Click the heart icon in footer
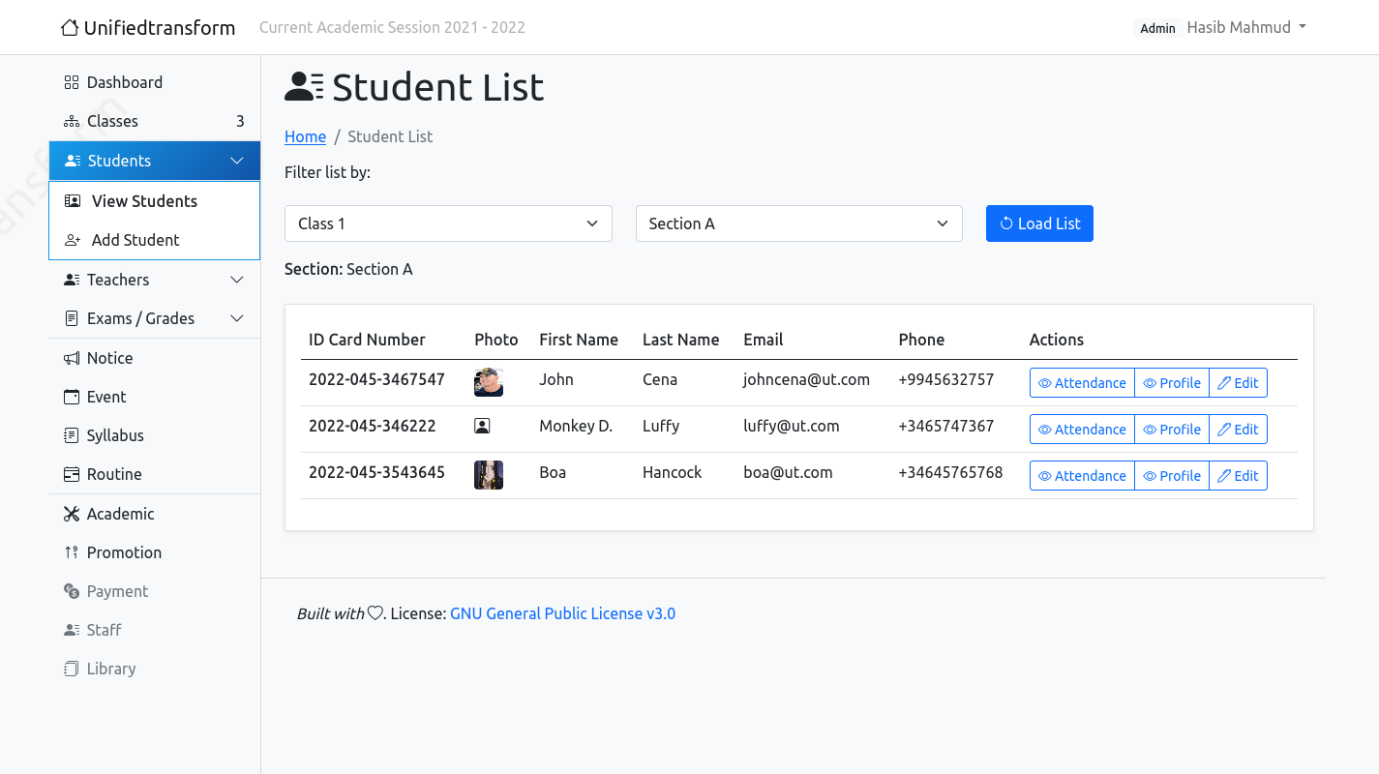 point(375,613)
